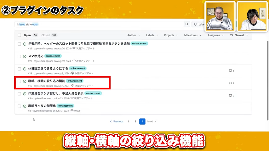Screen dimensions: 269x151
Task: Expand the Milestones filter dropdown
Action: coord(193,35)
